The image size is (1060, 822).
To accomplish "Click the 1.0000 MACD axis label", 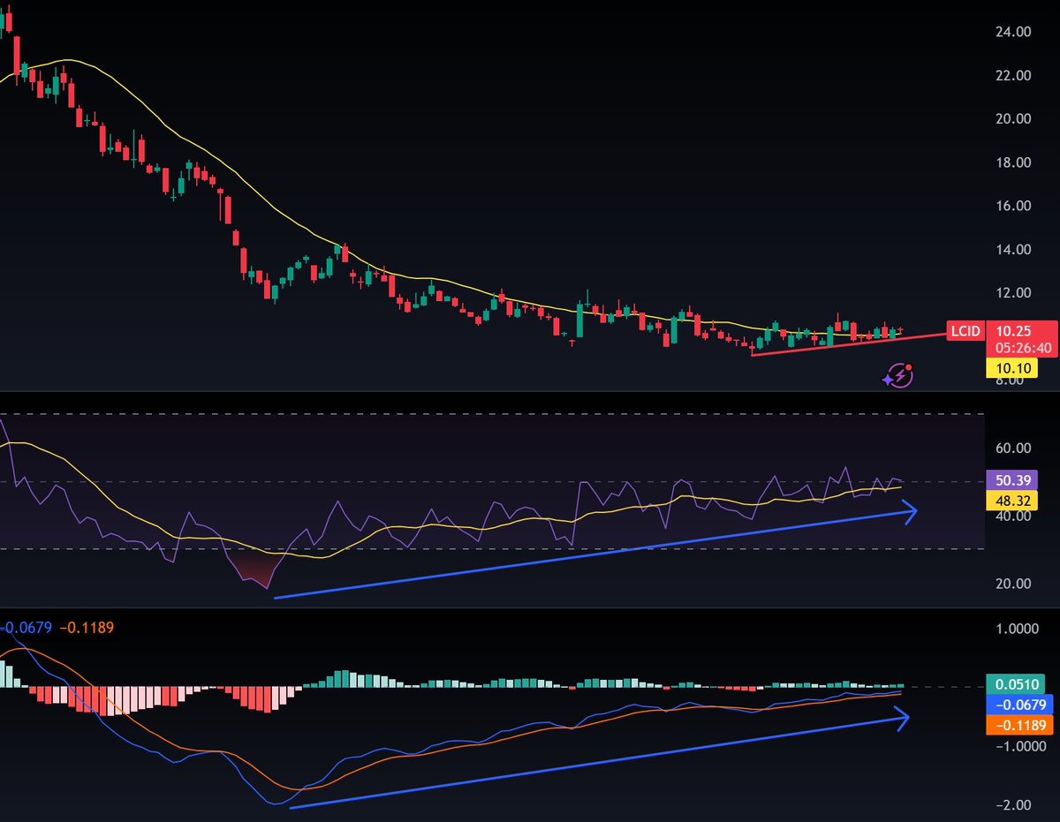I will (1017, 629).
